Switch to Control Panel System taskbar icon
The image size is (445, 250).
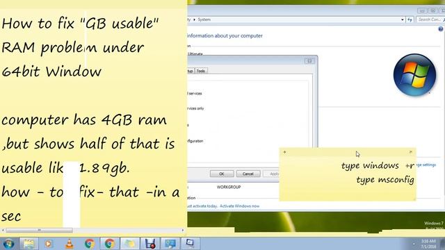[x=170, y=244]
